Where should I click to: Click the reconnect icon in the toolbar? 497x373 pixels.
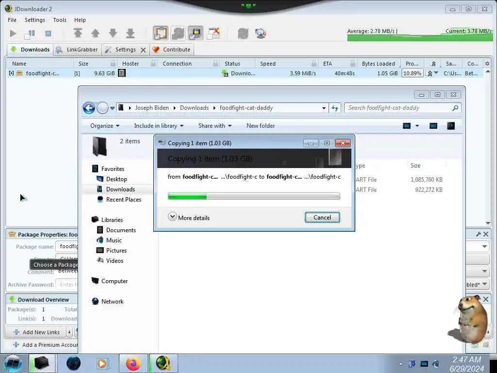(243, 33)
